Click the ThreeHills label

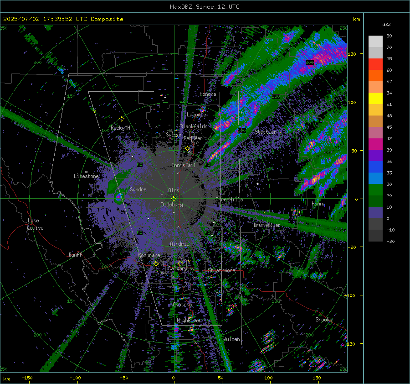(x=229, y=200)
